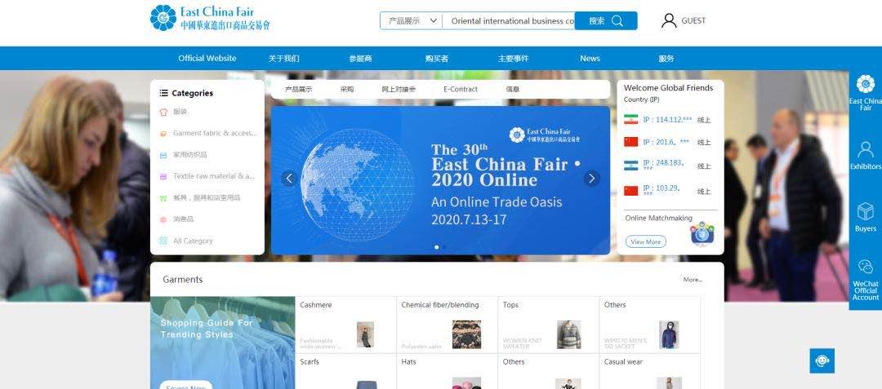Open the customer service chat icon

pos(822,361)
